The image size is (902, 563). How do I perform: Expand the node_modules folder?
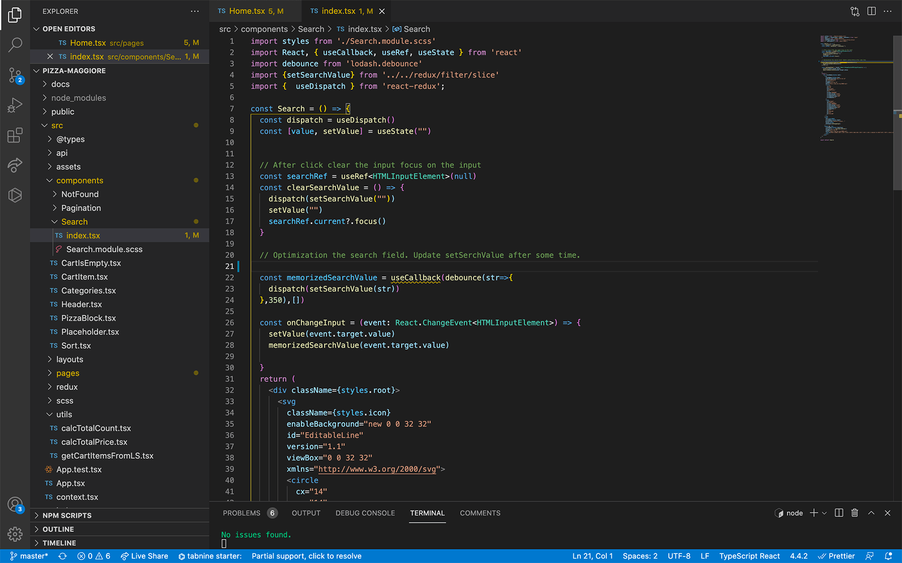tap(120, 98)
